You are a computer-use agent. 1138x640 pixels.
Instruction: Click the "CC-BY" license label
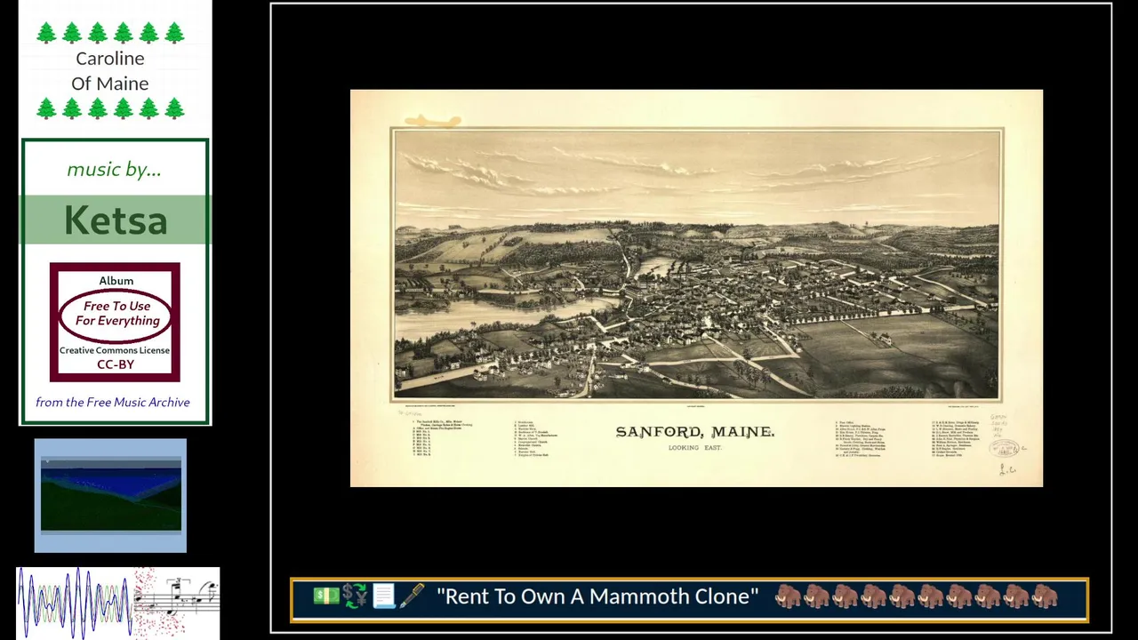[x=116, y=364]
